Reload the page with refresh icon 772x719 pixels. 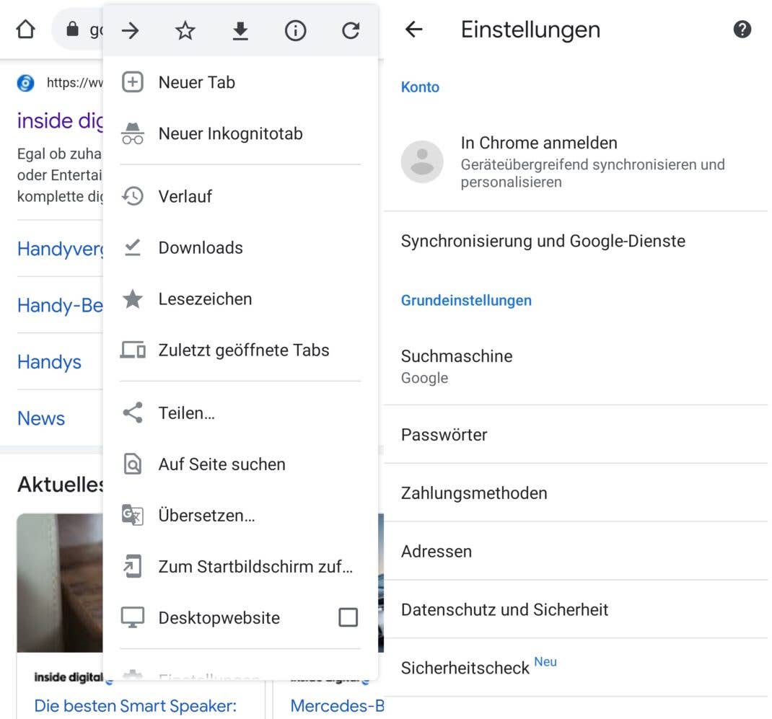tap(351, 30)
